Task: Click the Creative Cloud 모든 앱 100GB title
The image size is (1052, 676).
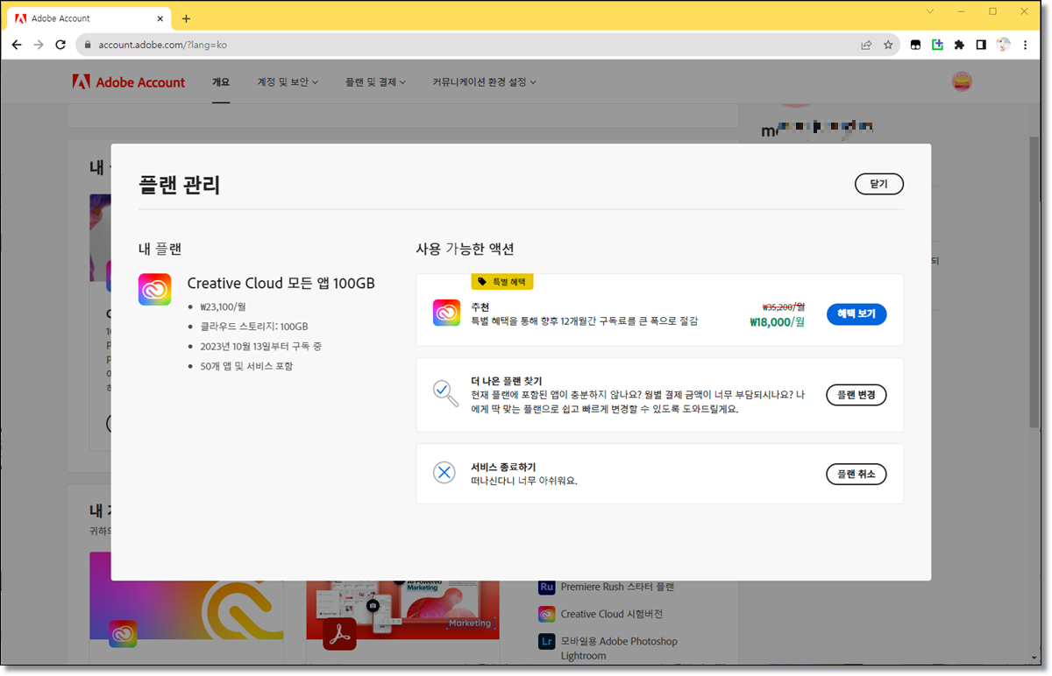Action: (281, 284)
